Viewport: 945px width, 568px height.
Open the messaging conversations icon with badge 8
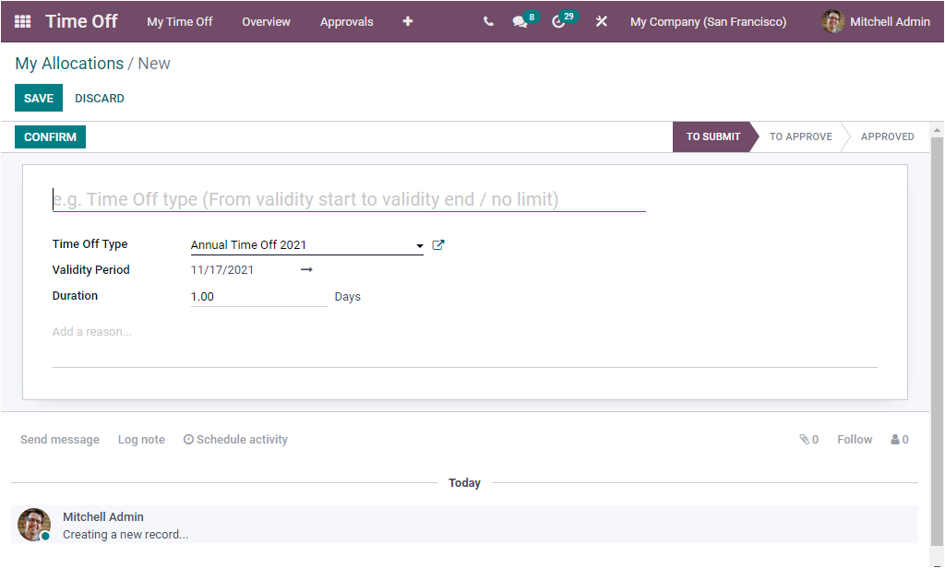518,21
